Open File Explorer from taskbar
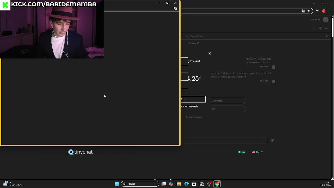Viewport: 334px width, 188px height. pyautogui.click(x=179, y=184)
